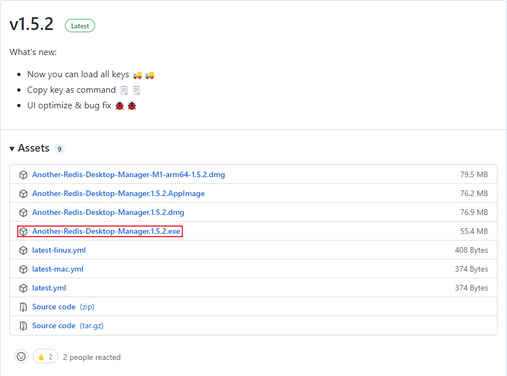The height and width of the screenshot is (376, 507).
Task: Click the 79.5 MB file size
Action: (474, 174)
